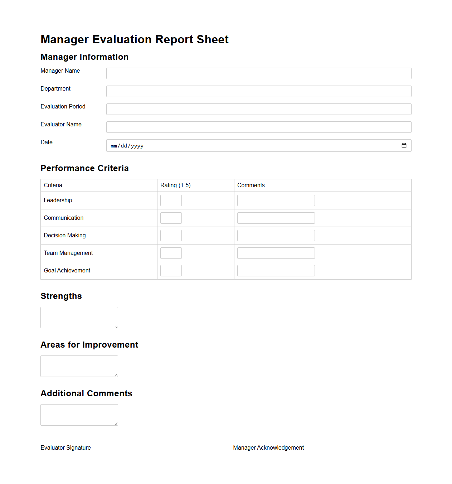
Task: Click the Goal Achievement rating box
Action: [x=171, y=270]
